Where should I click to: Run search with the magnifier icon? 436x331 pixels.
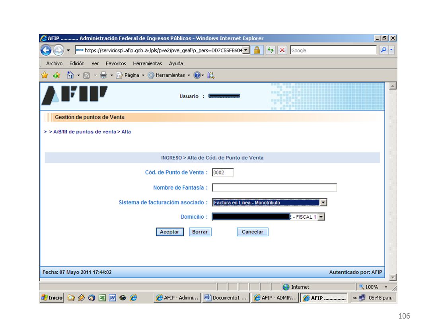383,50
